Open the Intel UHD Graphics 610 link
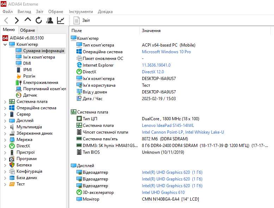The image size is (274, 208). [163, 192]
